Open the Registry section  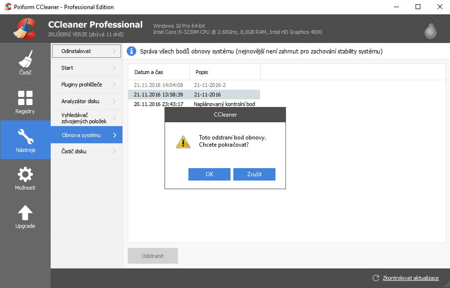[x=25, y=101]
